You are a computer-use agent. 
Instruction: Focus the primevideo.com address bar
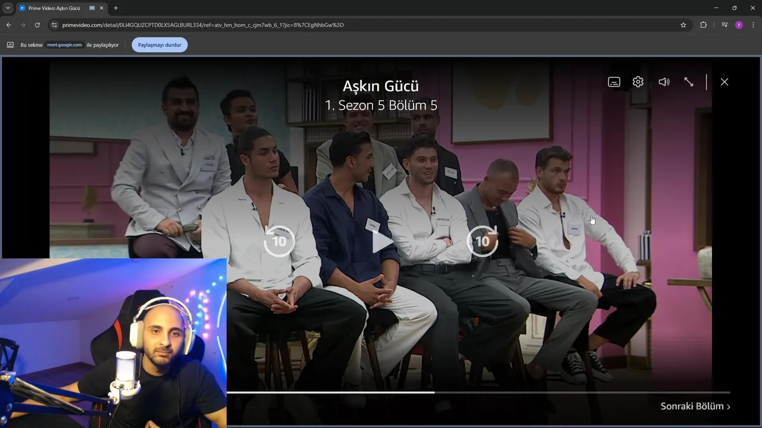point(369,25)
